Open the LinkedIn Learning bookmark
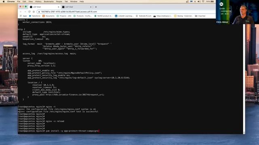 [124, 16]
